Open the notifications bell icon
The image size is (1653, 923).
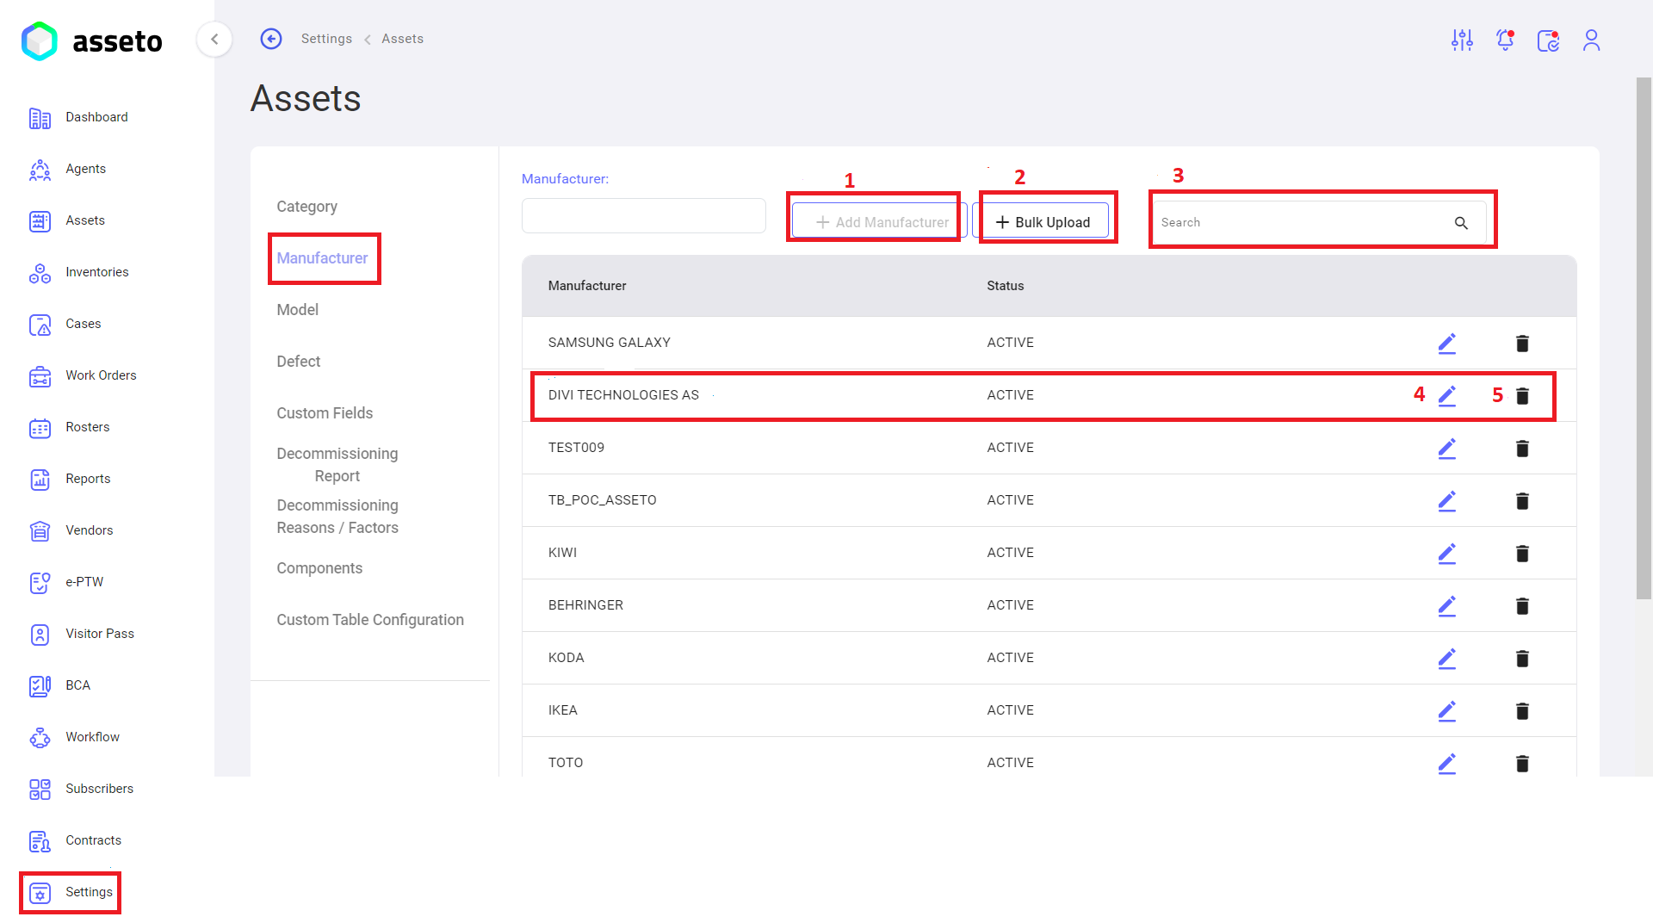pyautogui.click(x=1505, y=40)
